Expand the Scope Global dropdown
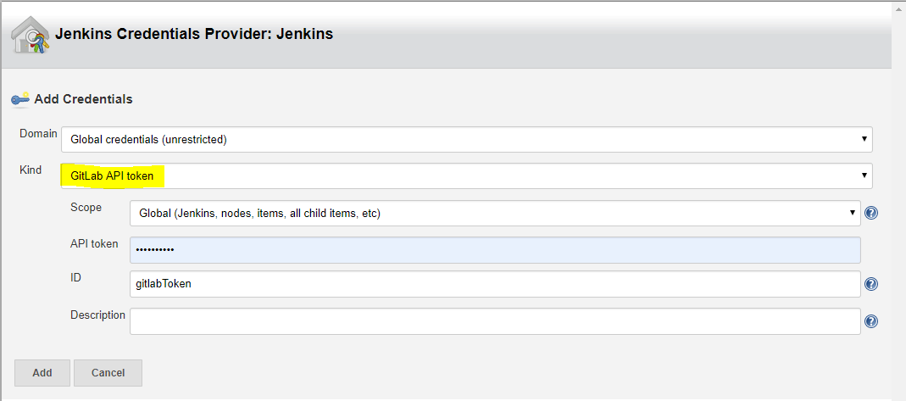 coord(495,213)
